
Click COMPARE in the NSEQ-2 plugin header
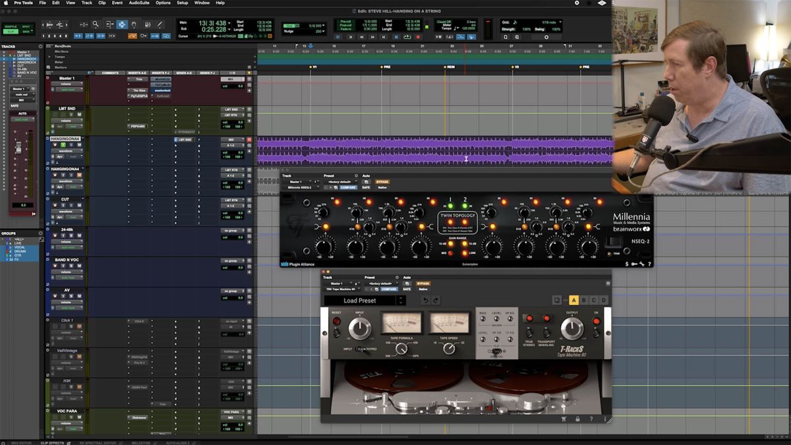(x=348, y=187)
